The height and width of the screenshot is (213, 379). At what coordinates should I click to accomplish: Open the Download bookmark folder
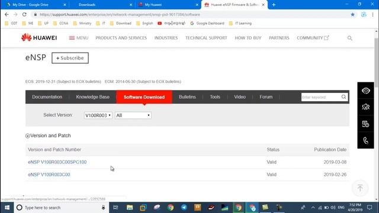click(x=121, y=23)
